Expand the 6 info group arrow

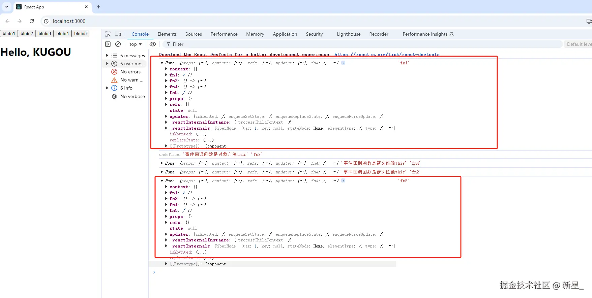click(x=107, y=88)
